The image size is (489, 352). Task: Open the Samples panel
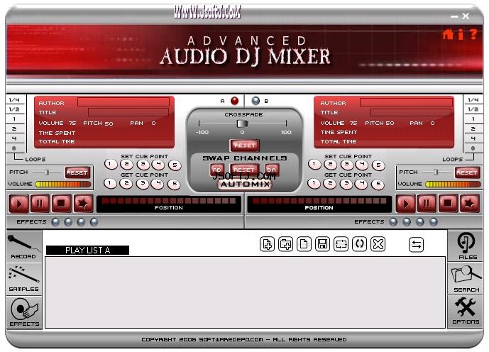coord(23,279)
